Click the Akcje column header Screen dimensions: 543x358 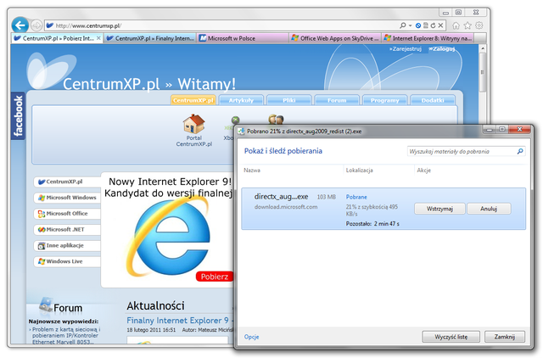click(424, 170)
